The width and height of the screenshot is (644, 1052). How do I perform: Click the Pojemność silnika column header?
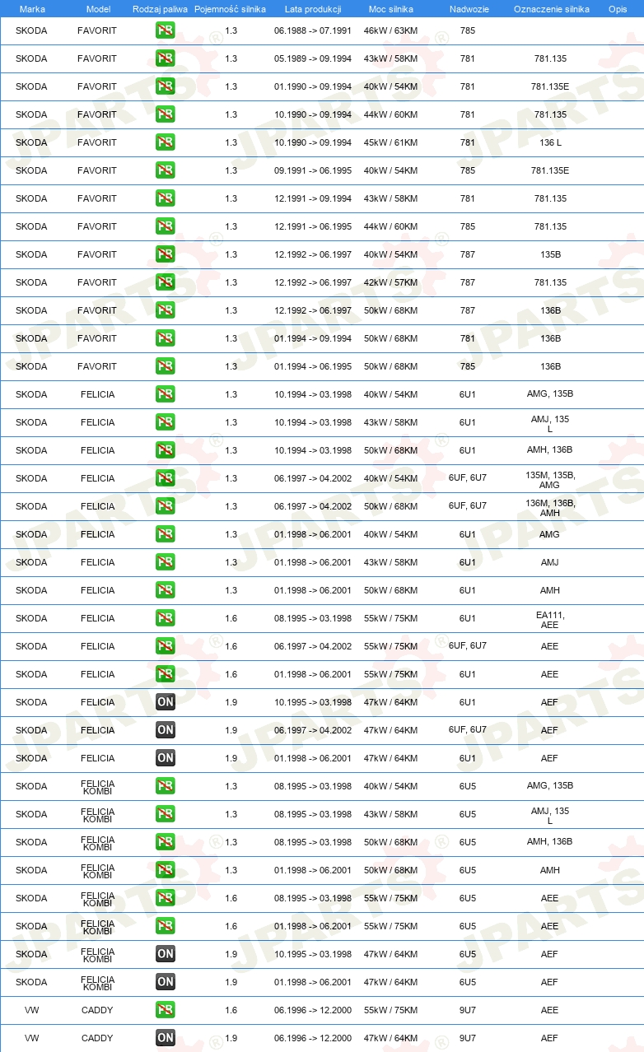230,9
